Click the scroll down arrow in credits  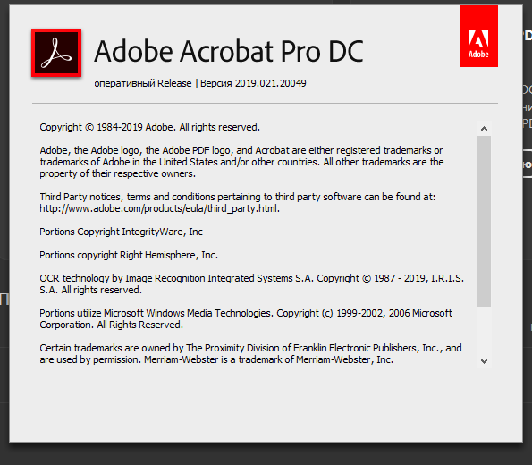point(484,360)
